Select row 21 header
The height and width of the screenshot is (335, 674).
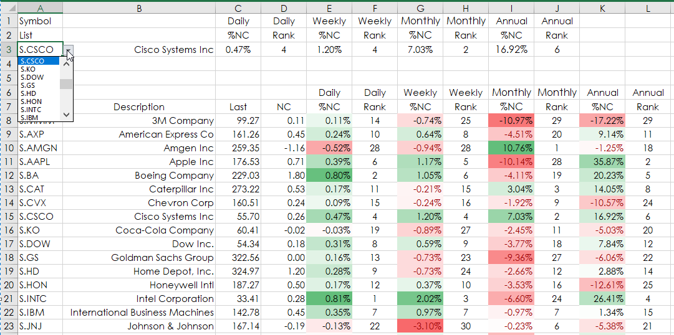(9, 298)
